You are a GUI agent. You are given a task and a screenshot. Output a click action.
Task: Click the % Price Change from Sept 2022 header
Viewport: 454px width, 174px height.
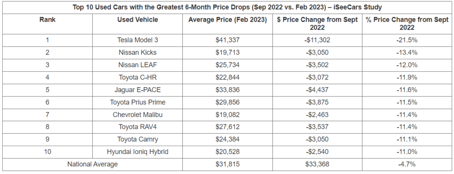pyautogui.click(x=407, y=23)
